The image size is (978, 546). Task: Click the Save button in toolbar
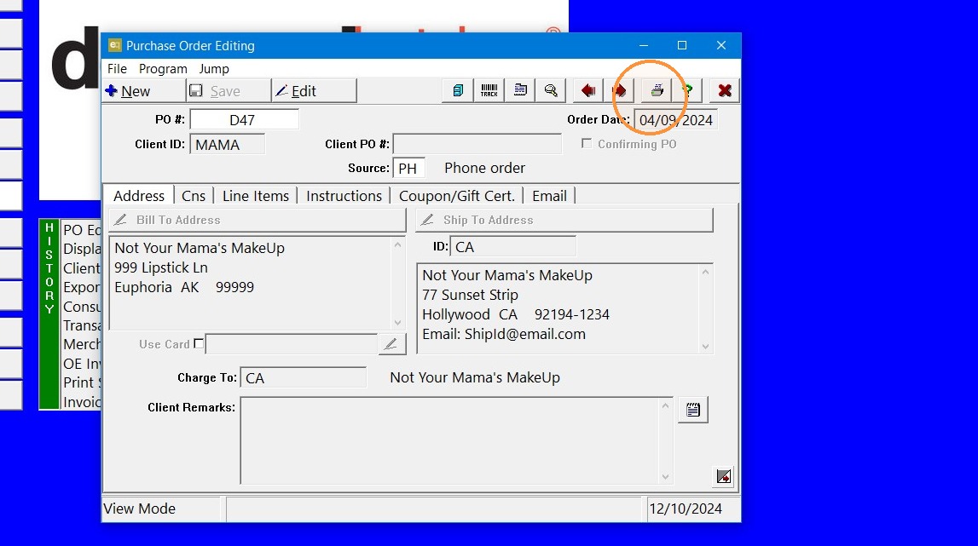click(x=229, y=91)
